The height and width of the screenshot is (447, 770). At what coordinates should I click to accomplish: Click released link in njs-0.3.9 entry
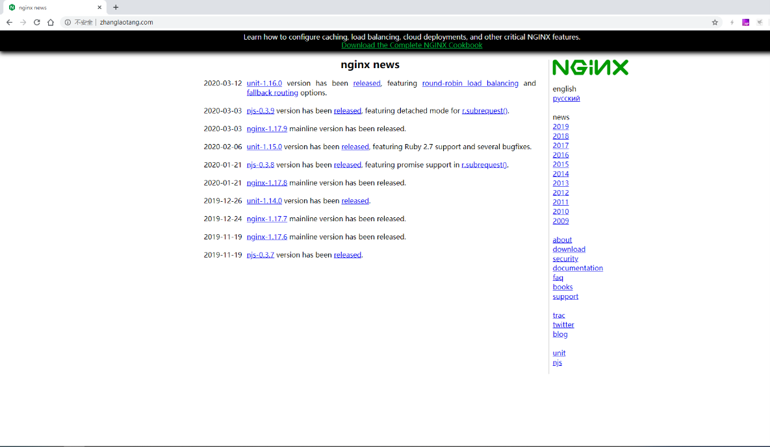(x=347, y=111)
